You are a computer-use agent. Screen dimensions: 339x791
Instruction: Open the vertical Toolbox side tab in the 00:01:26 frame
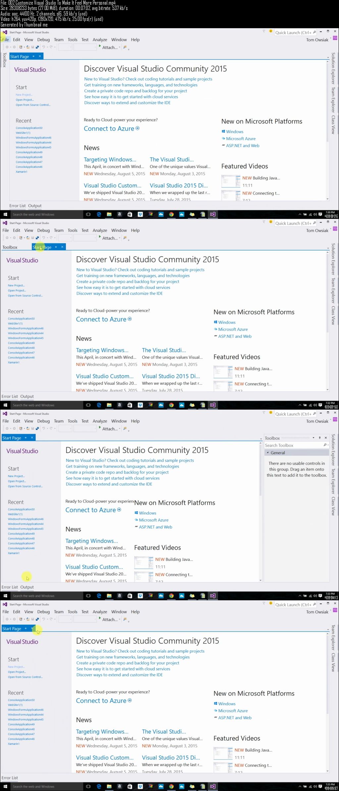pos(4,60)
